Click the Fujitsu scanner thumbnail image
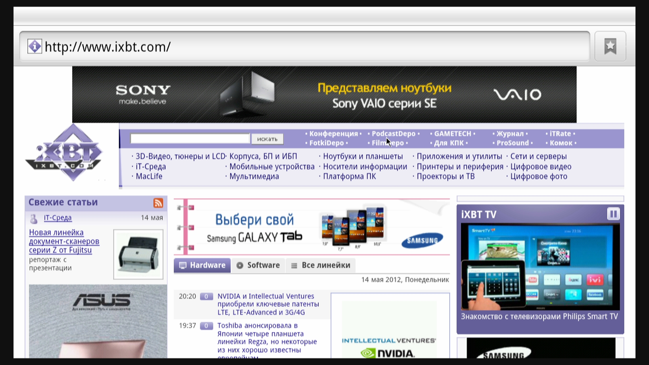 click(x=138, y=254)
